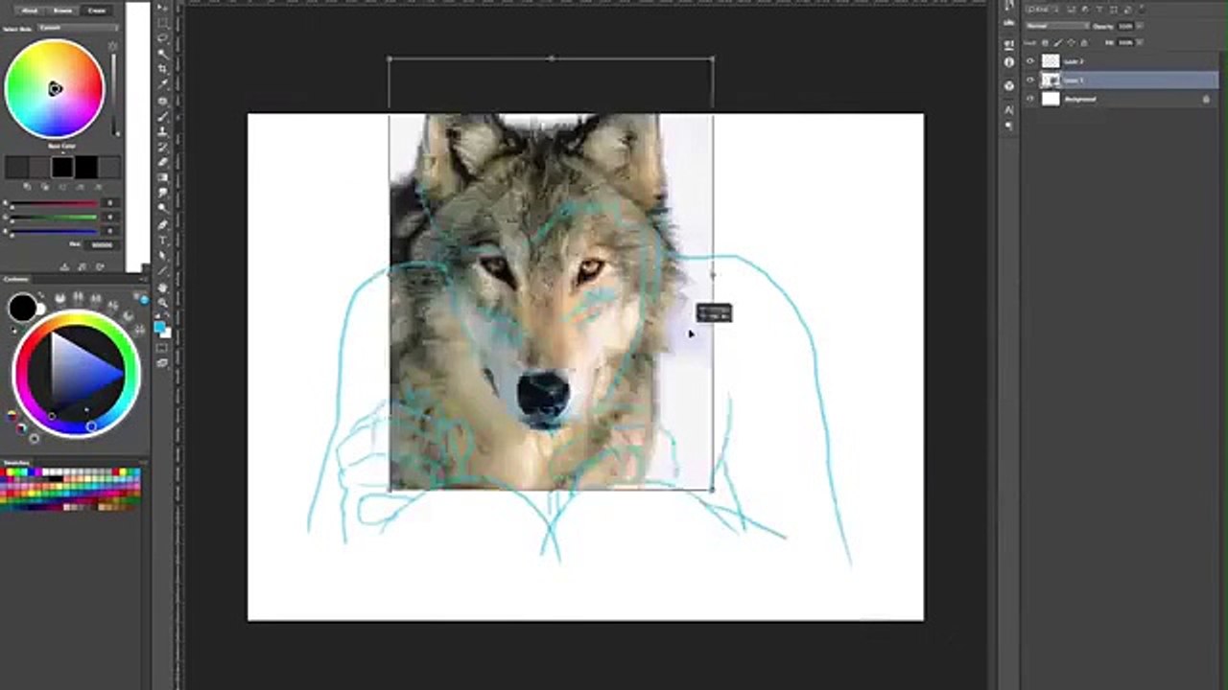Select the Background layer
This screenshot has width=1228, height=690.
1120,99
